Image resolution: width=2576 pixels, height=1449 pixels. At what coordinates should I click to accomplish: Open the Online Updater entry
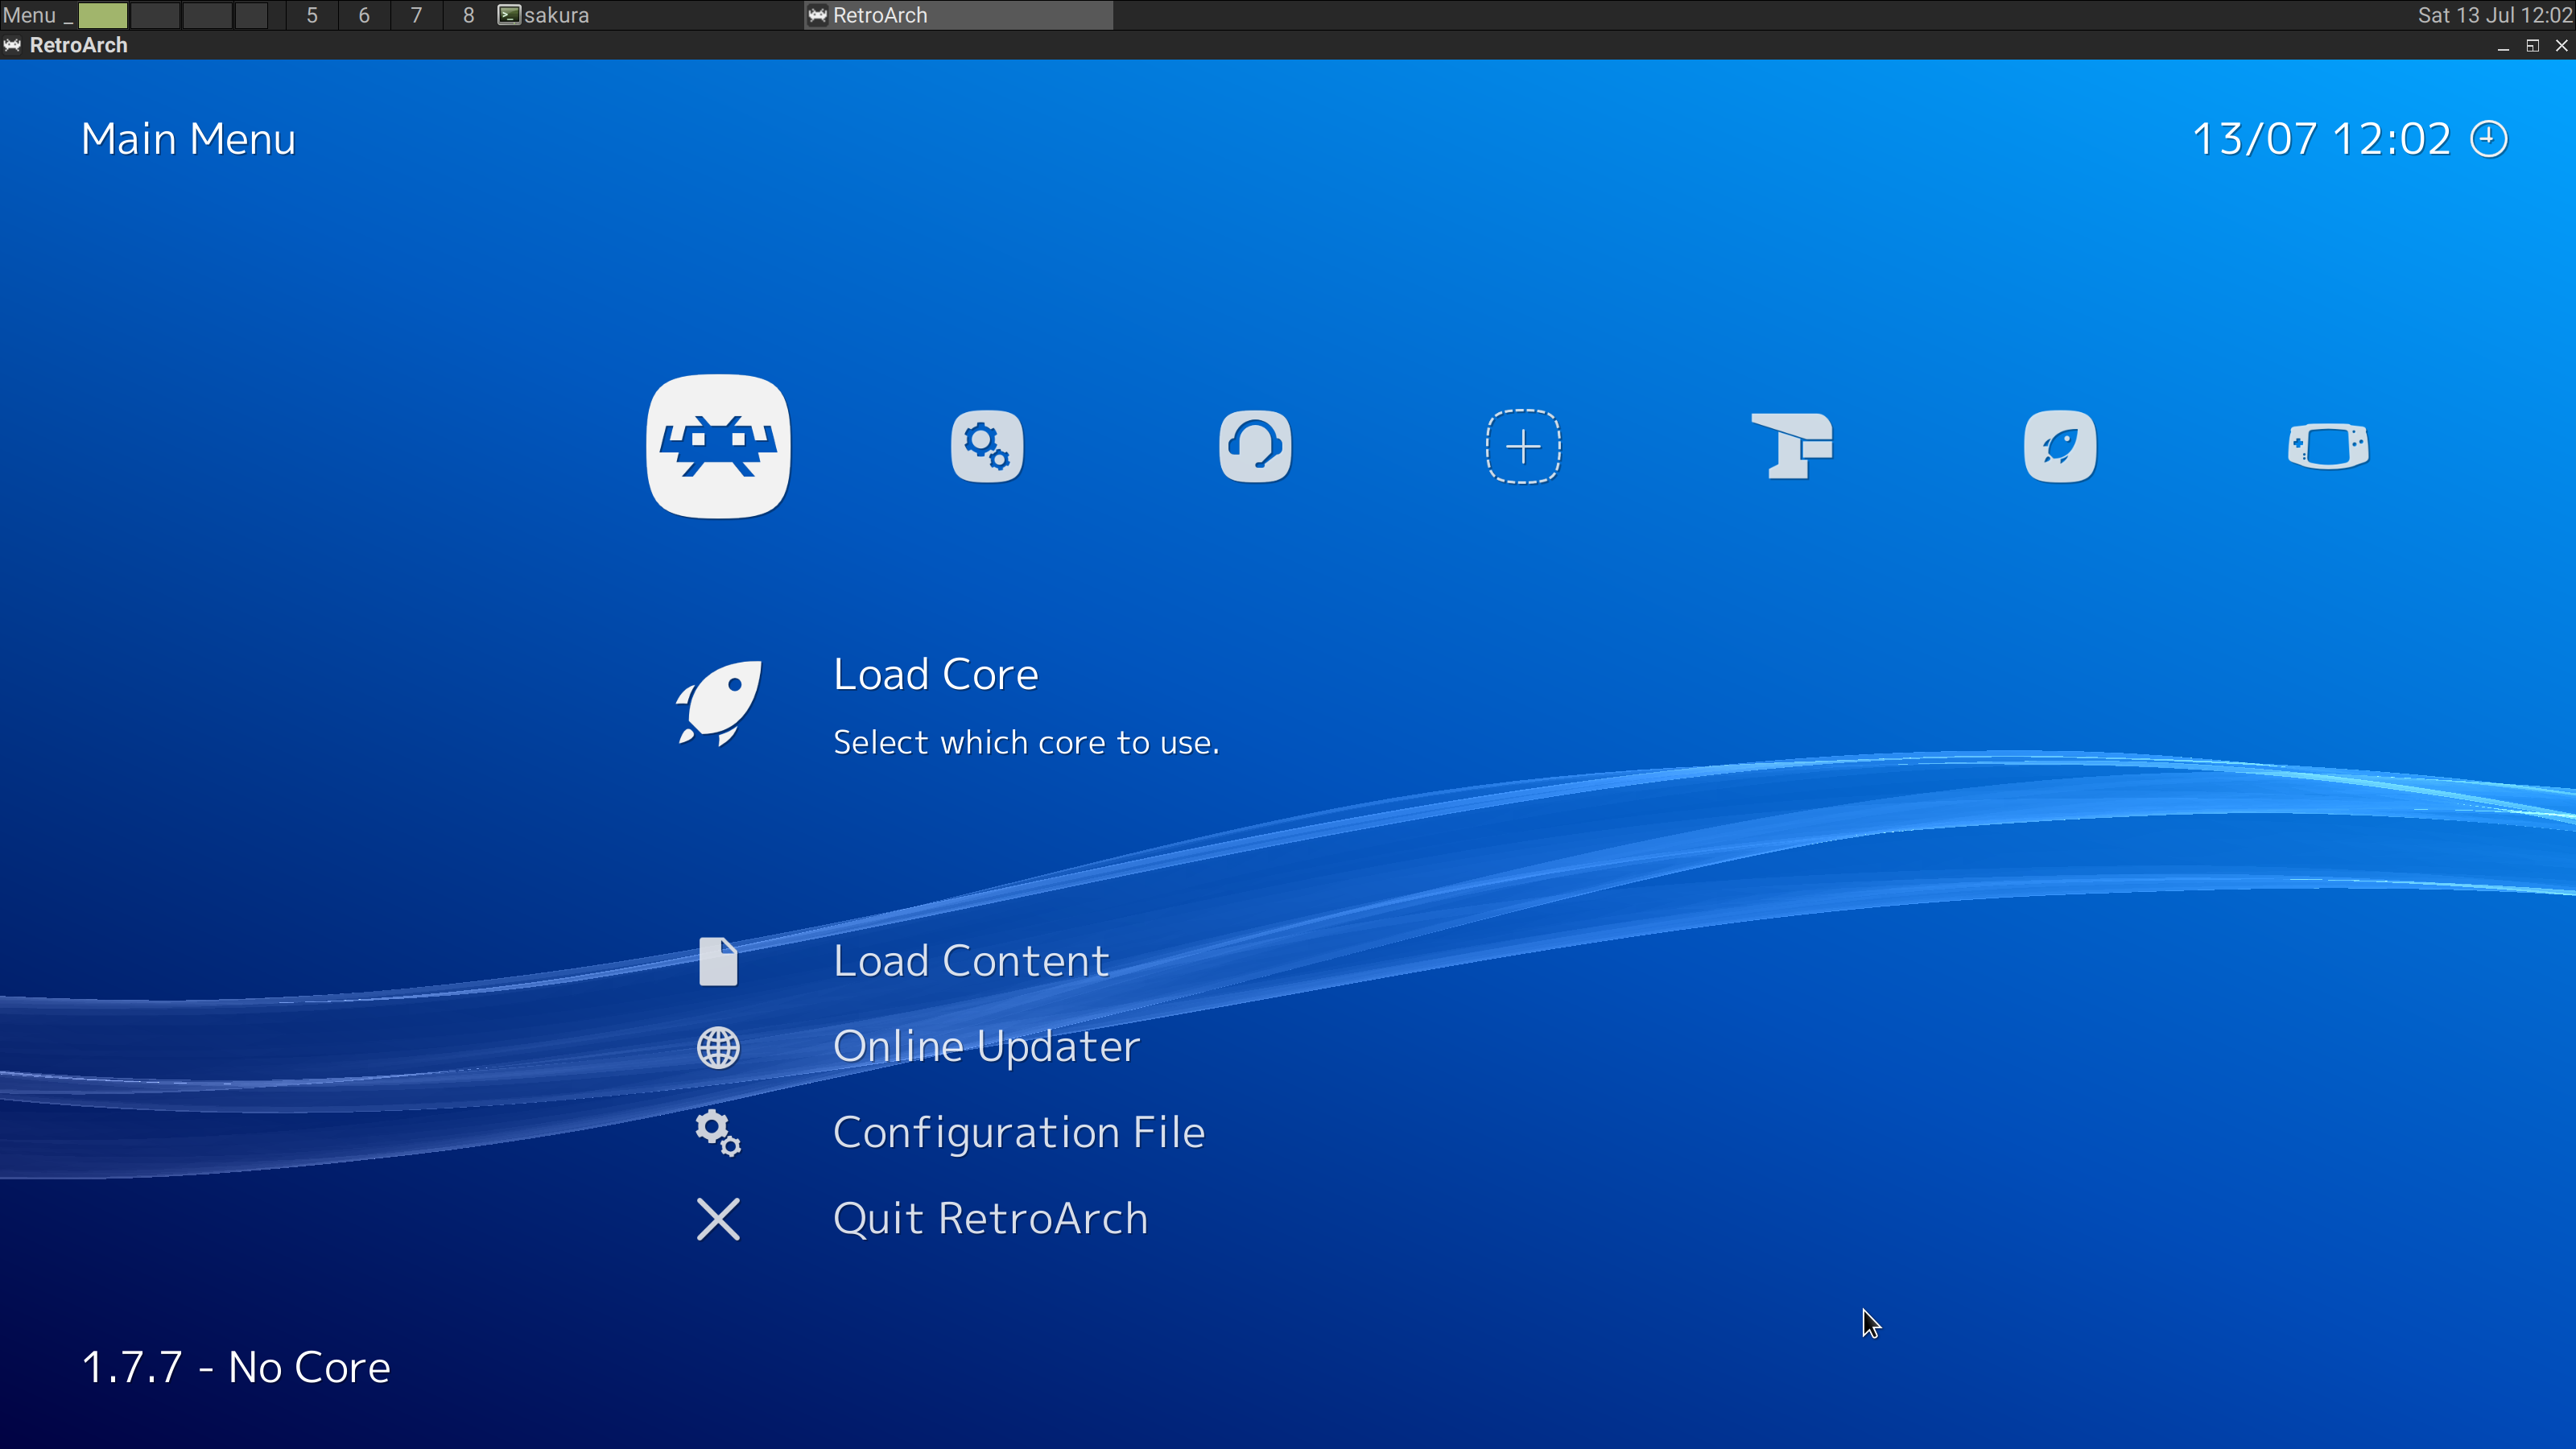click(986, 1047)
